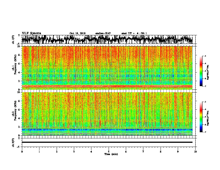The height and width of the screenshot is (170, 220).
Task: Click the ch.2 color scale log(PSD) label
Action: [208, 118]
